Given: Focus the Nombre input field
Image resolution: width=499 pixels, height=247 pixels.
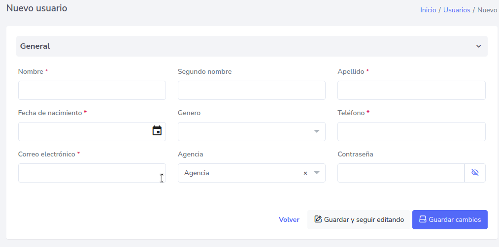Looking at the screenshot, I should pyautogui.click(x=92, y=91).
